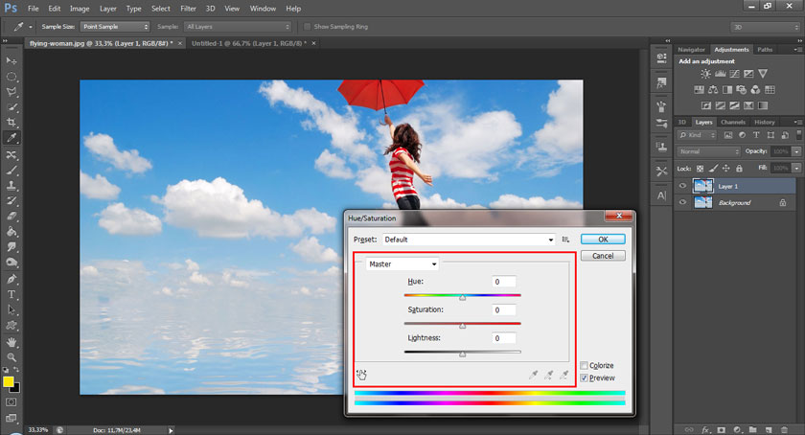Image resolution: width=805 pixels, height=435 pixels.
Task: Open layer Kind filter dropdown
Action: tap(698, 135)
